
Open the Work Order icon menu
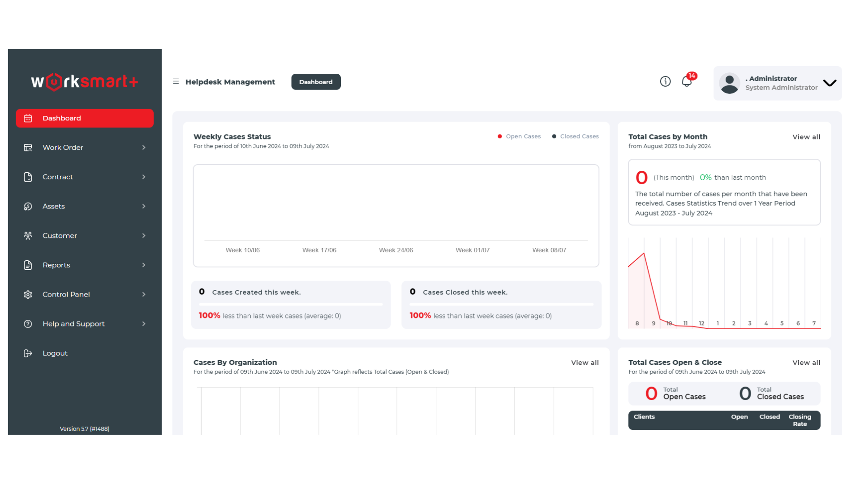pyautogui.click(x=28, y=147)
